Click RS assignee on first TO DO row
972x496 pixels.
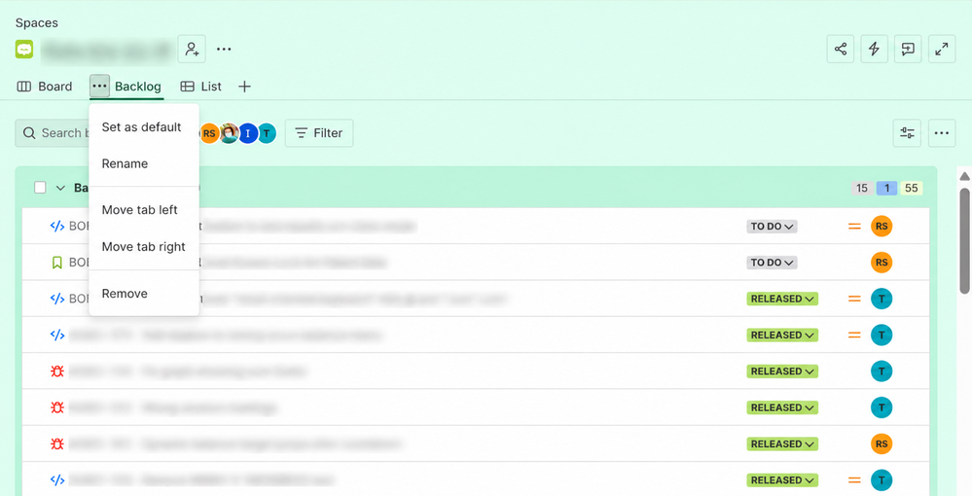pyautogui.click(x=882, y=227)
